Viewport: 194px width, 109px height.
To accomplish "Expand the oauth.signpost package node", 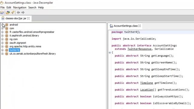I will [x=2, y=43].
